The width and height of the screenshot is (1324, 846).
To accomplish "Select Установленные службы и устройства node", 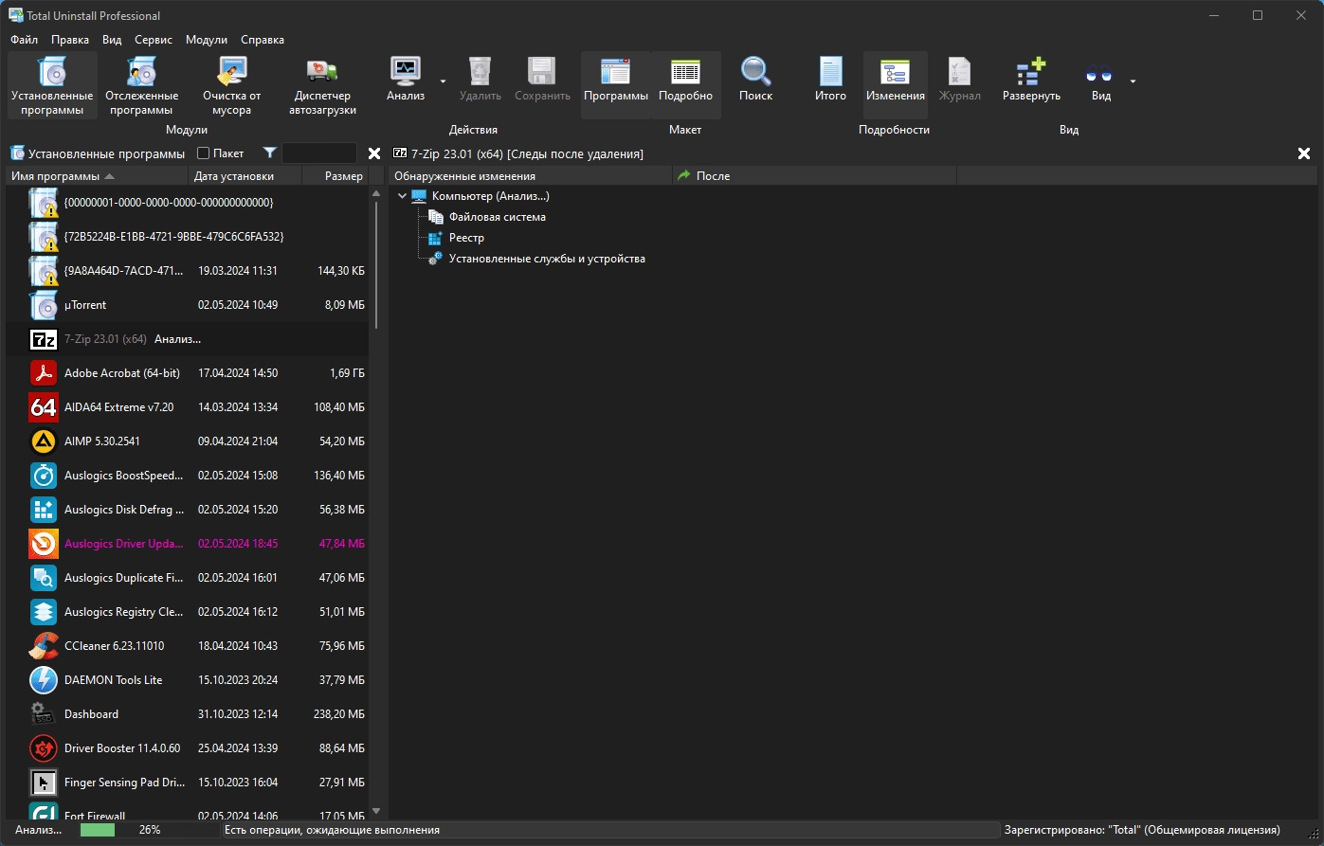I will coord(546,259).
